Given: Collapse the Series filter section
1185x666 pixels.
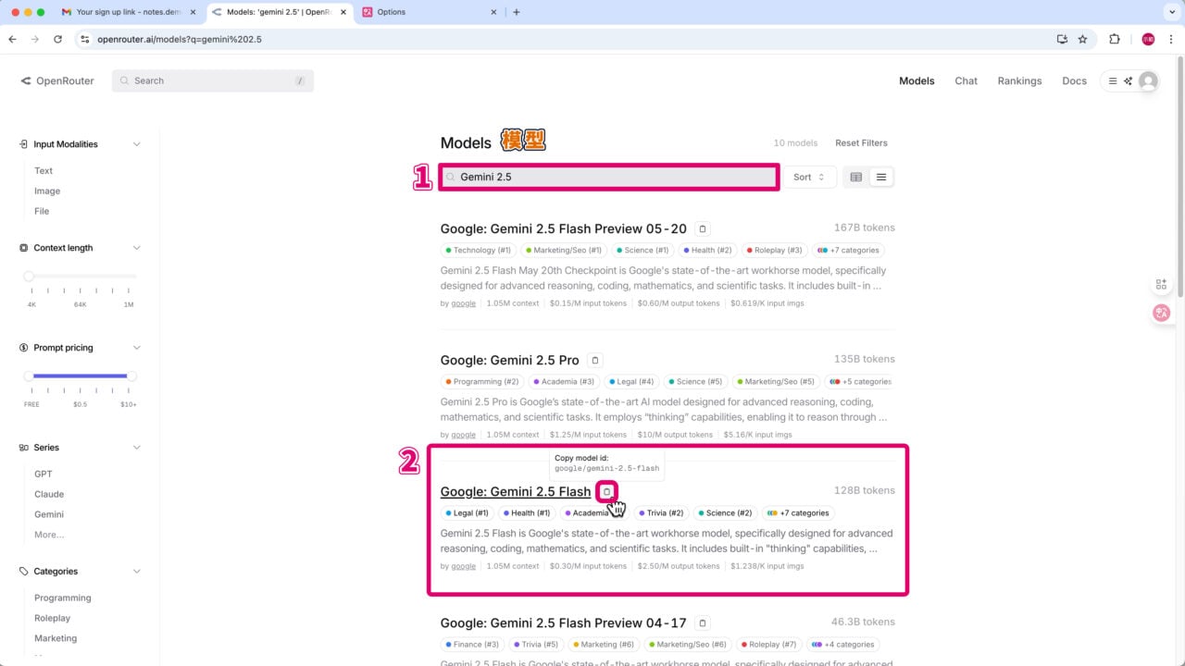Looking at the screenshot, I should click(x=137, y=448).
